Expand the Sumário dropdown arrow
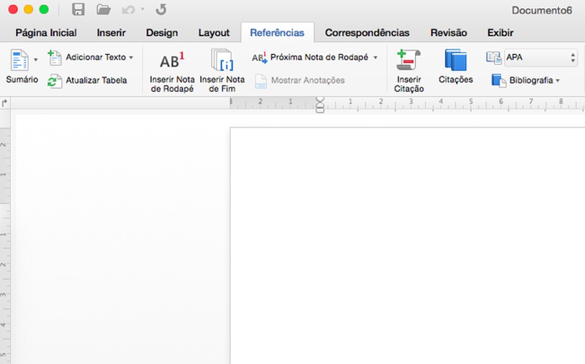This screenshot has width=585, height=364. [x=36, y=60]
